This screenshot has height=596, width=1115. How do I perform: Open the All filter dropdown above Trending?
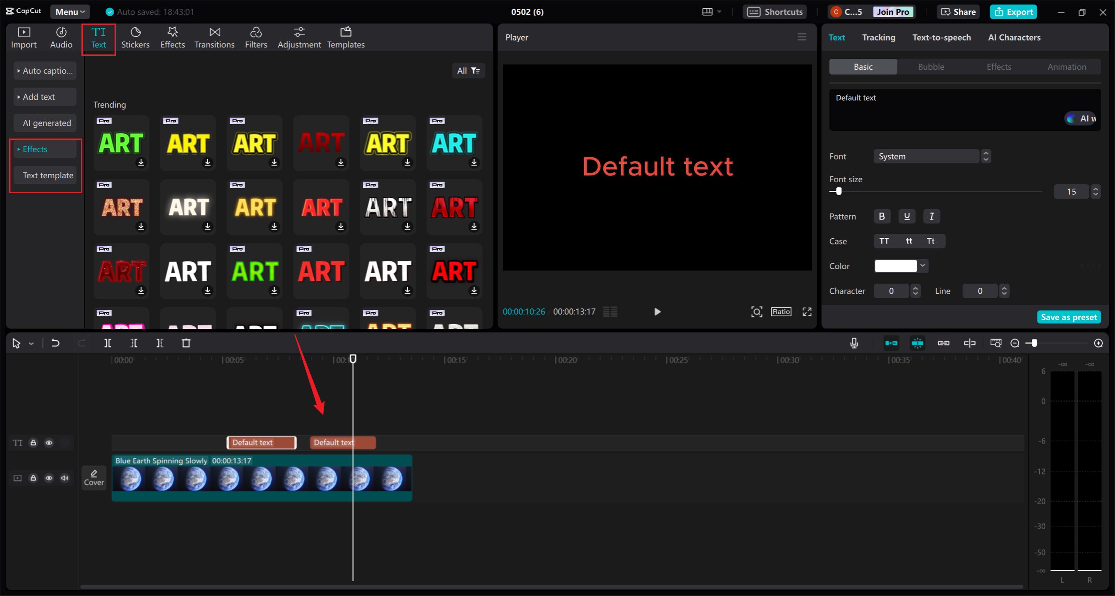point(468,70)
